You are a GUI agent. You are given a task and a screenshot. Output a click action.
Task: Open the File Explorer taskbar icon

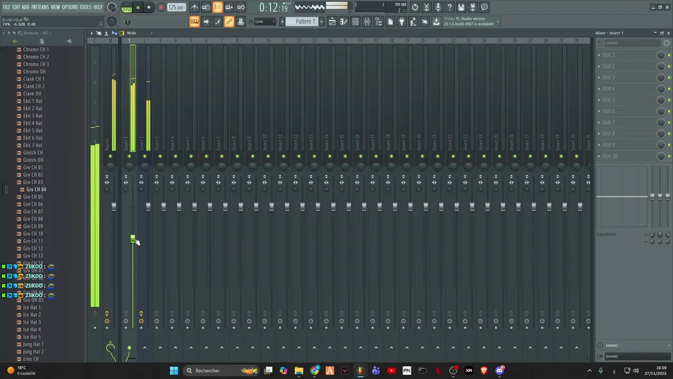click(299, 371)
